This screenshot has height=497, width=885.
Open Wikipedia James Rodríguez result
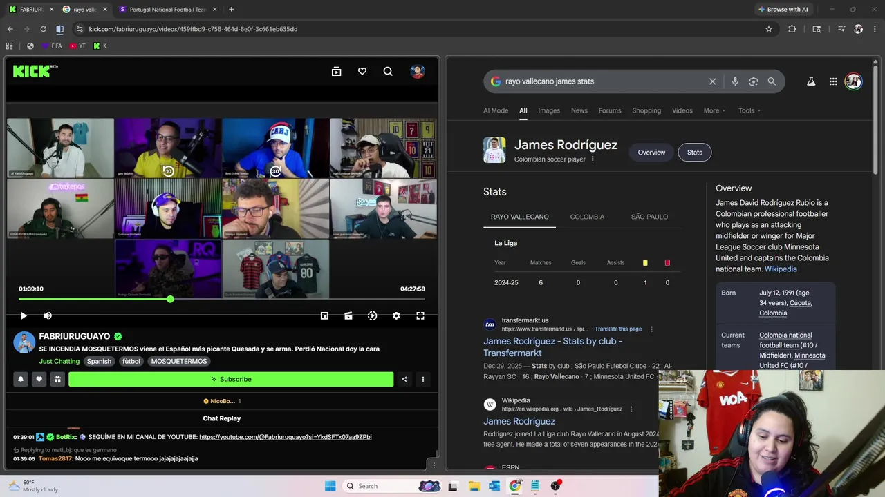coord(519,421)
